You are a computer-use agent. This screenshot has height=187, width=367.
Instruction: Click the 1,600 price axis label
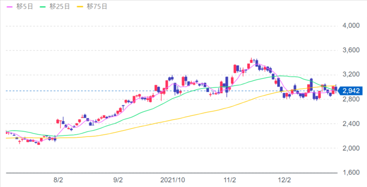(x=351, y=173)
